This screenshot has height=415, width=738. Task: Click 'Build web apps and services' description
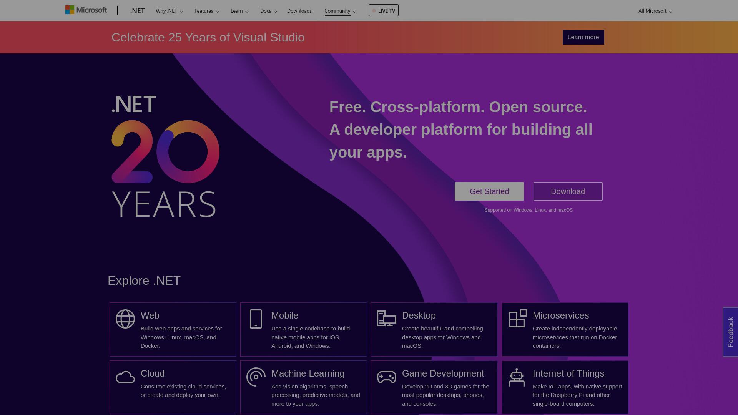coord(181,337)
